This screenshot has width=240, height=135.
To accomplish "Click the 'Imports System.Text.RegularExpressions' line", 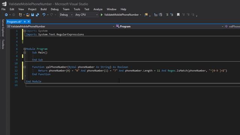I will [x=55, y=34].
